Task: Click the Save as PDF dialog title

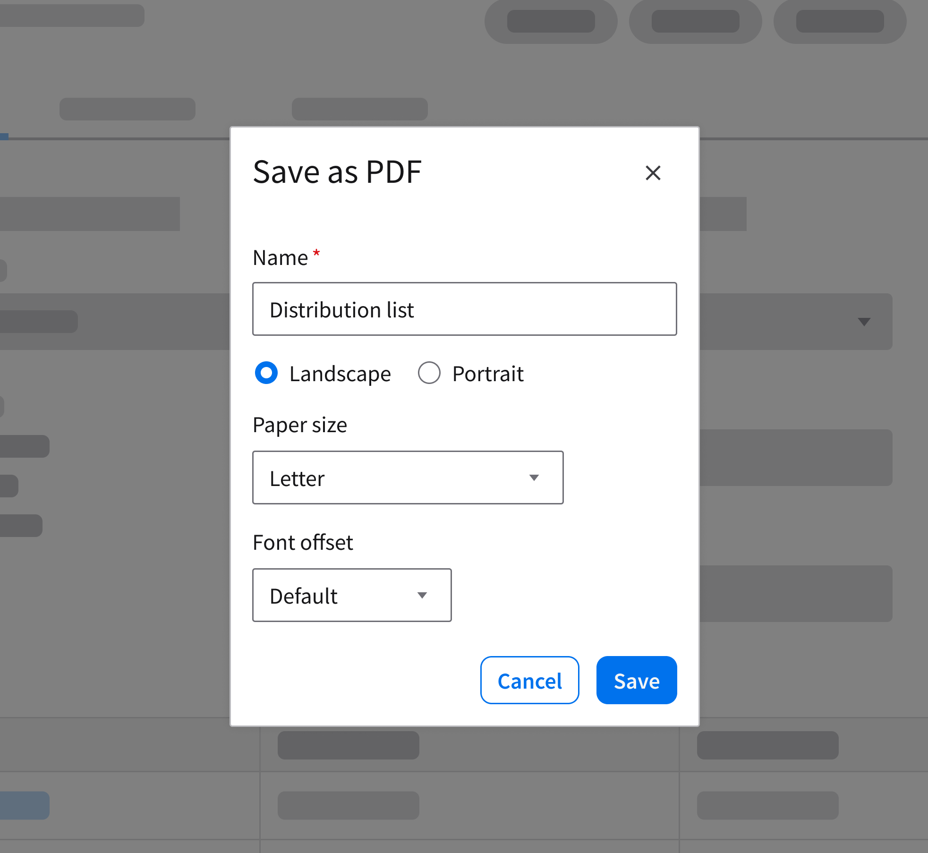Action: (337, 172)
